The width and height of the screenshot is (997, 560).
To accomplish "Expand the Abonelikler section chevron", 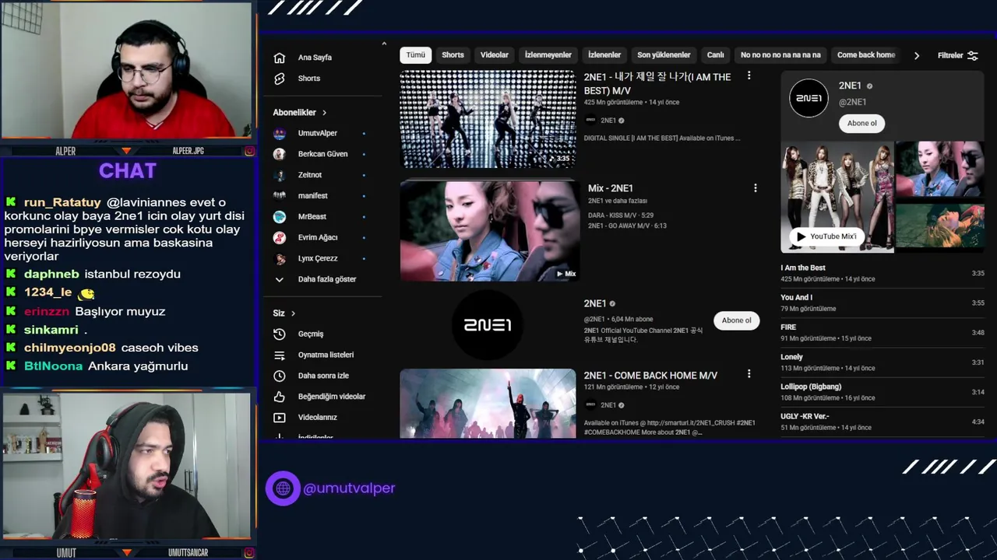I will (324, 113).
